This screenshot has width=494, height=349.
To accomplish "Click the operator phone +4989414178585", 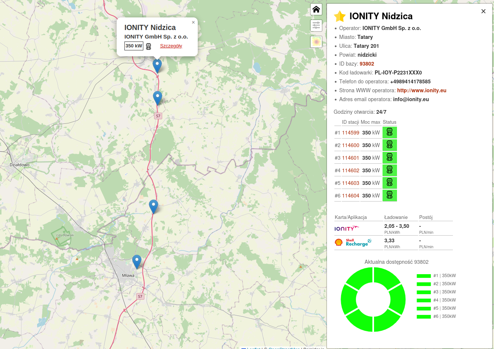I will (410, 82).
